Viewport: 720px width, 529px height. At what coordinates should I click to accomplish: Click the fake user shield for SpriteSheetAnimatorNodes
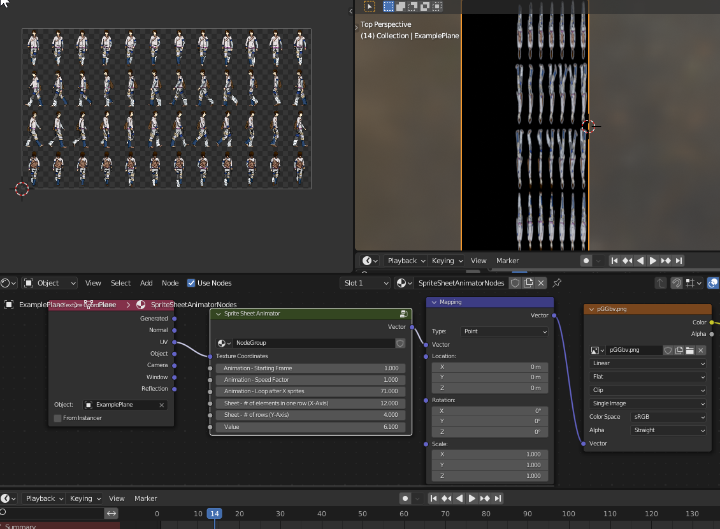pyautogui.click(x=515, y=283)
